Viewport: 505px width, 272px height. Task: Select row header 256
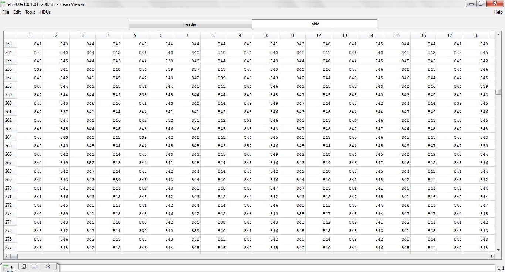pos(10,69)
